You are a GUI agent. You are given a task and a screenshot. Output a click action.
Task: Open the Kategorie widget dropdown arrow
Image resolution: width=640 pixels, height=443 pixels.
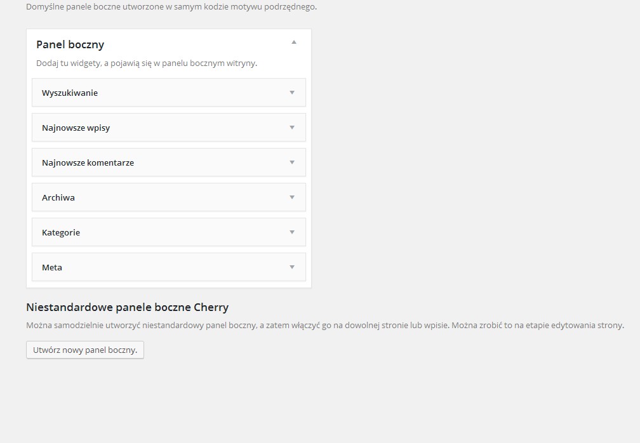point(292,232)
